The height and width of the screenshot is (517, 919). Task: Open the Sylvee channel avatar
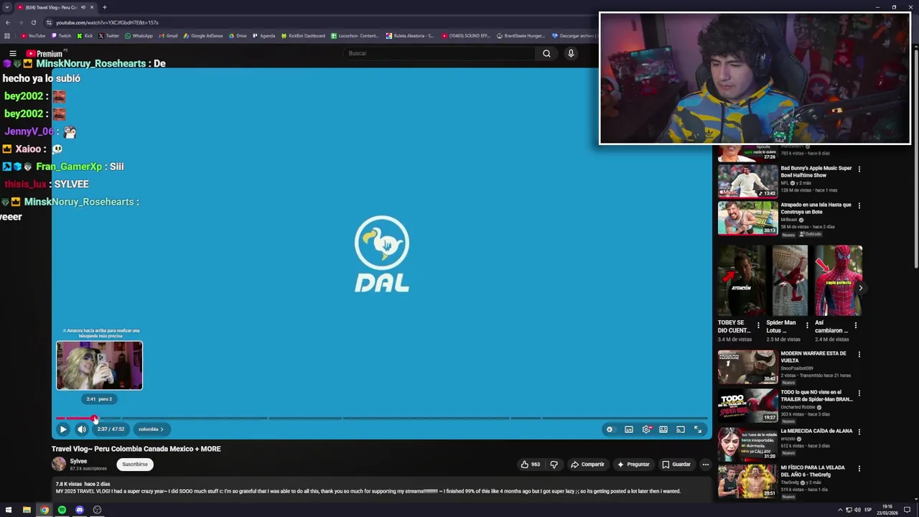(59, 465)
